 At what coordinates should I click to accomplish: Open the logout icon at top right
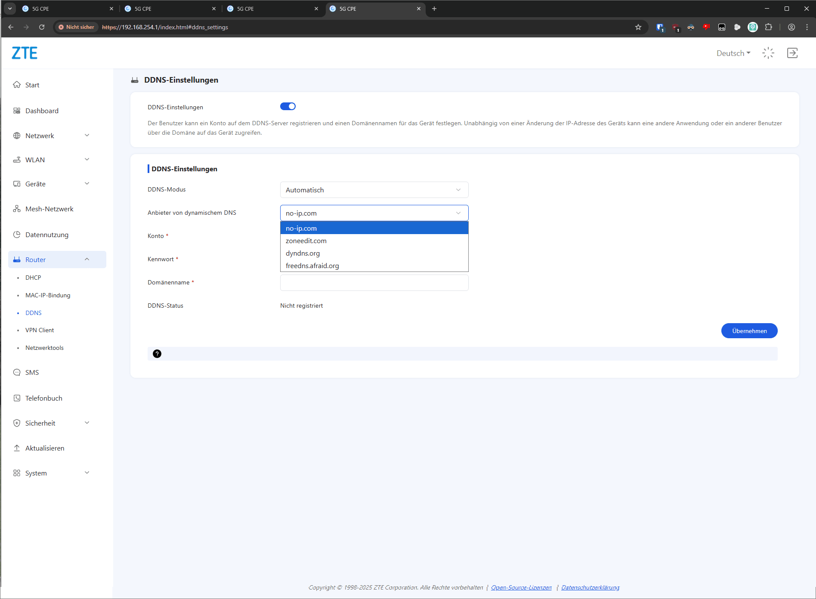pyautogui.click(x=792, y=53)
